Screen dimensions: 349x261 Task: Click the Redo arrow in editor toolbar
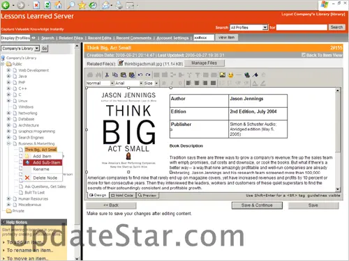coord(148,75)
